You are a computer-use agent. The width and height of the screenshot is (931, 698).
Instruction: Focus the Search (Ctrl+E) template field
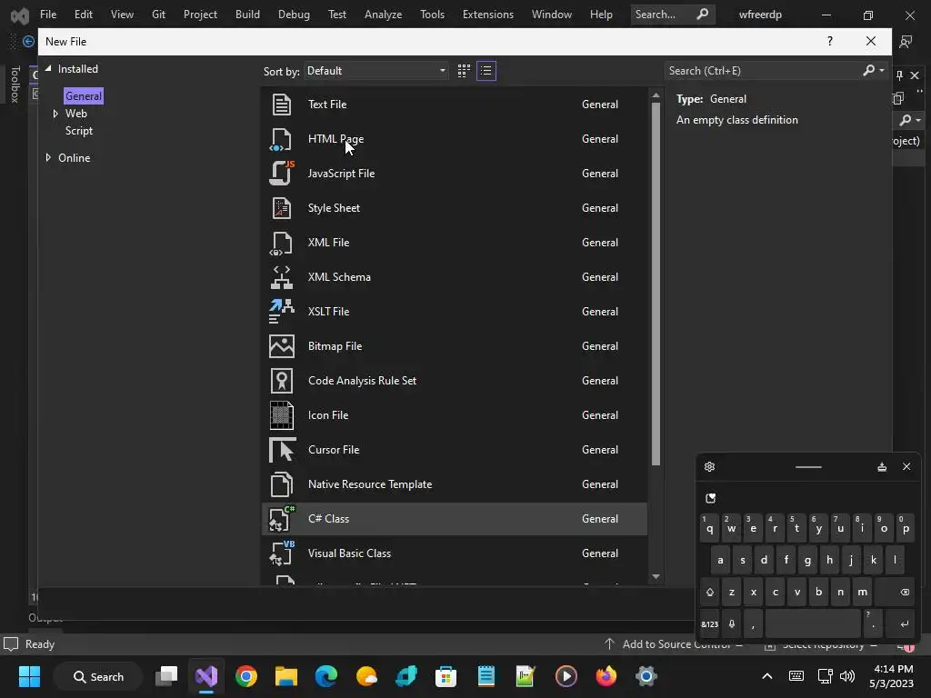click(x=763, y=71)
